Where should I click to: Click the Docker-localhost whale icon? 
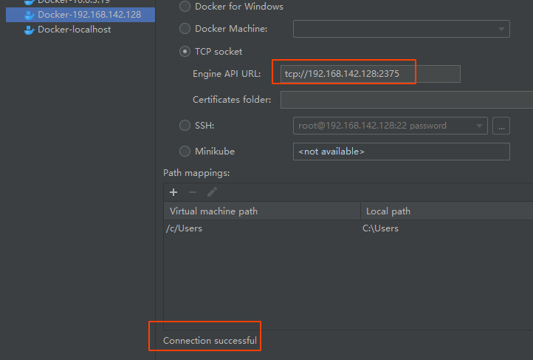30,30
